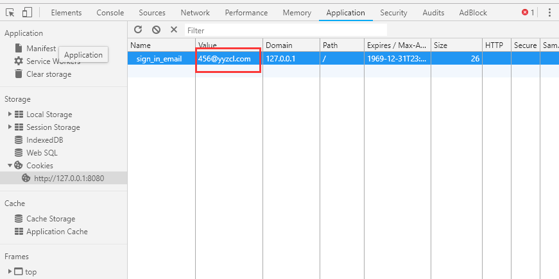Click the red error count indicator
Screen dimensions: 559x279
(x=528, y=13)
